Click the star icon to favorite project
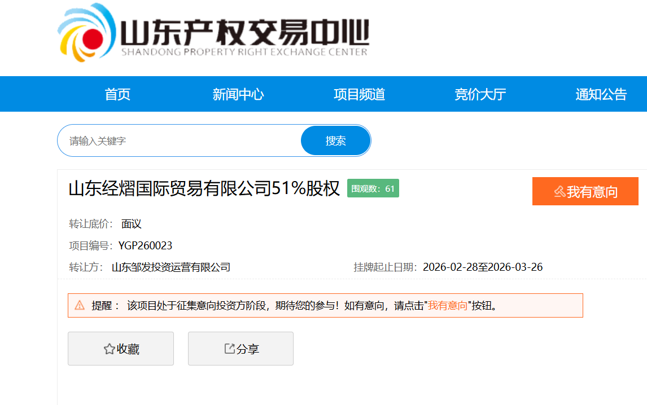This screenshot has height=405, width=647. [109, 349]
